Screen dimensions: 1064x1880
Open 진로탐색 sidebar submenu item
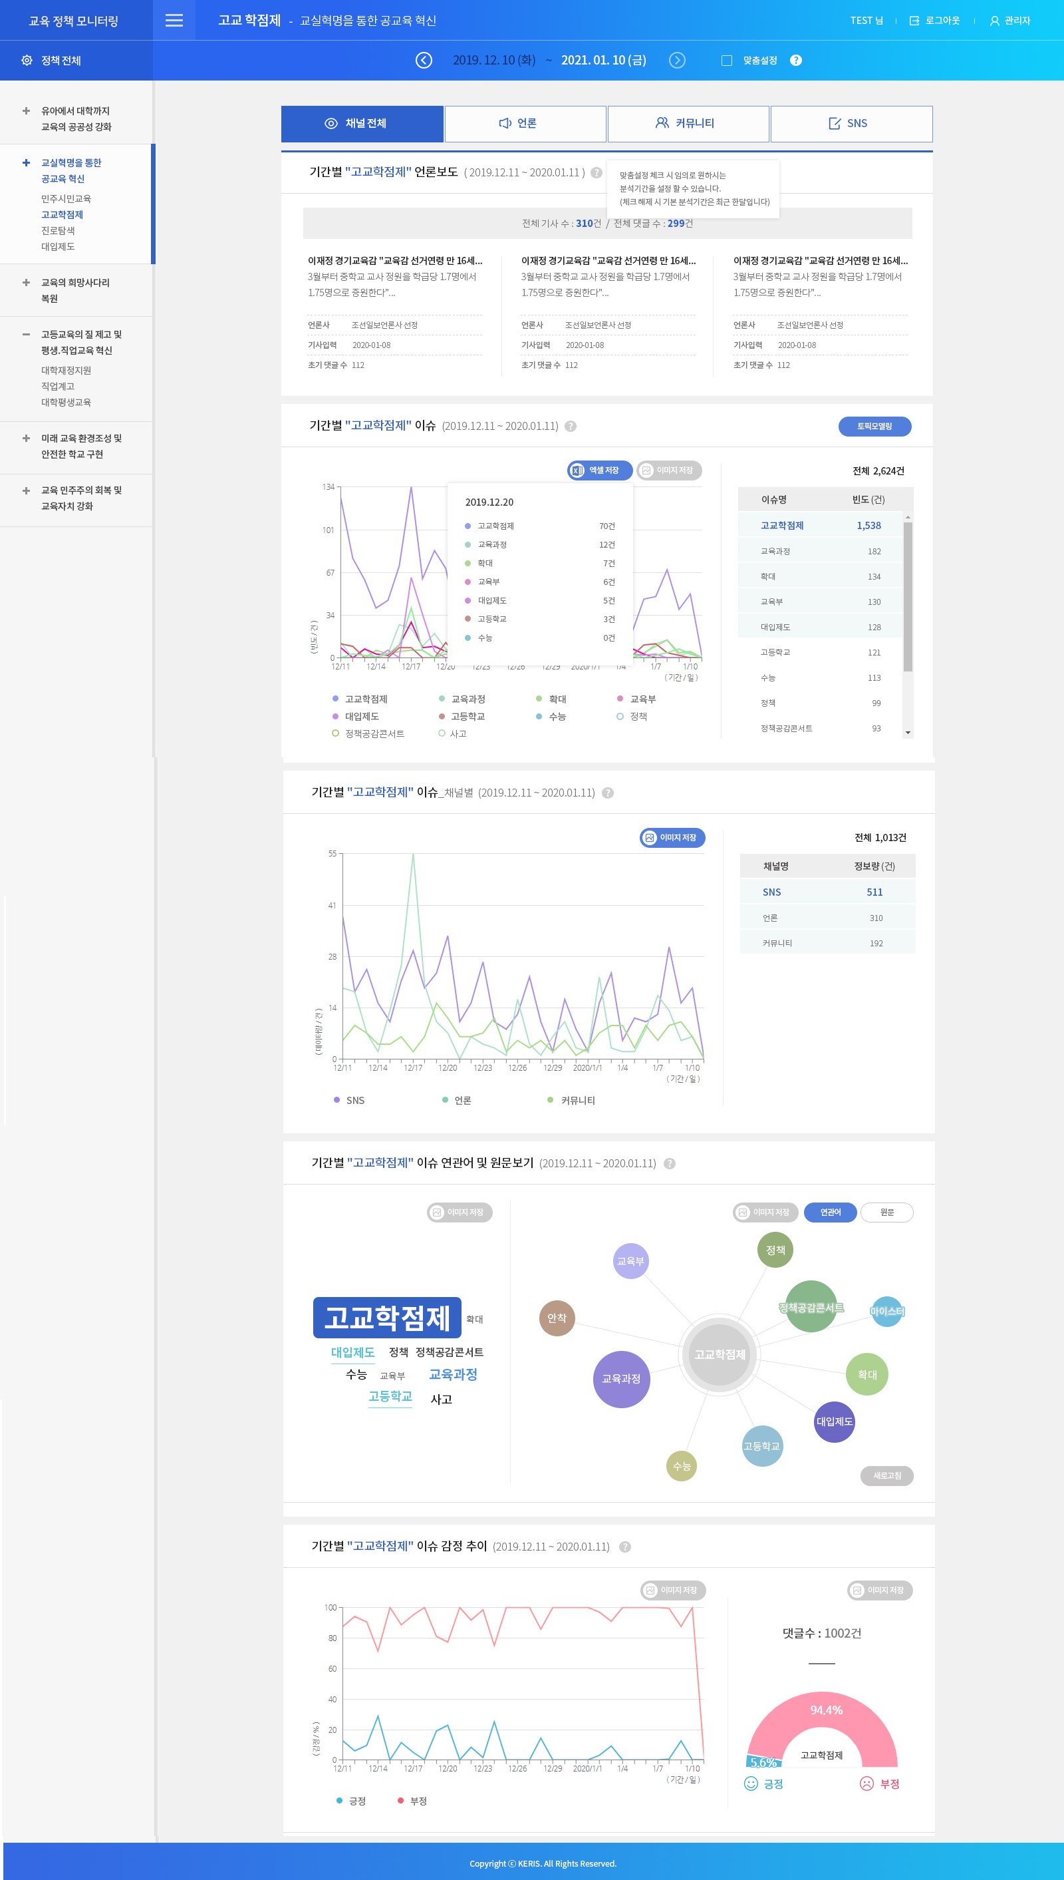pyautogui.click(x=58, y=230)
